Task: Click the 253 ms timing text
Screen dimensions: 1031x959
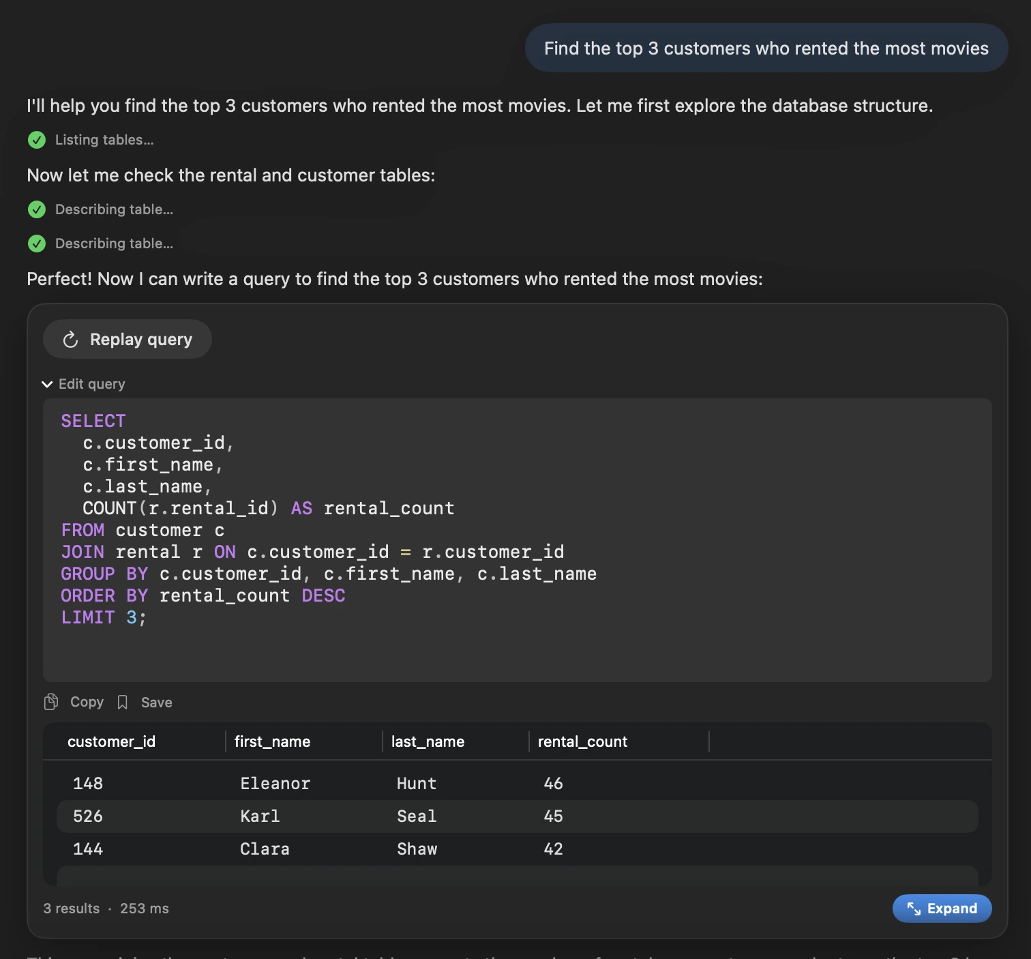Action: pyautogui.click(x=145, y=909)
